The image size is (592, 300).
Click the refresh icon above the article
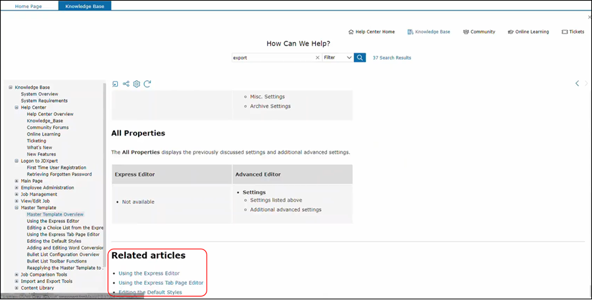tap(147, 84)
